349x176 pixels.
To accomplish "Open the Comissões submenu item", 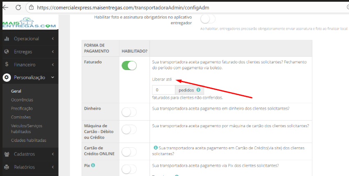I will point(21,117).
